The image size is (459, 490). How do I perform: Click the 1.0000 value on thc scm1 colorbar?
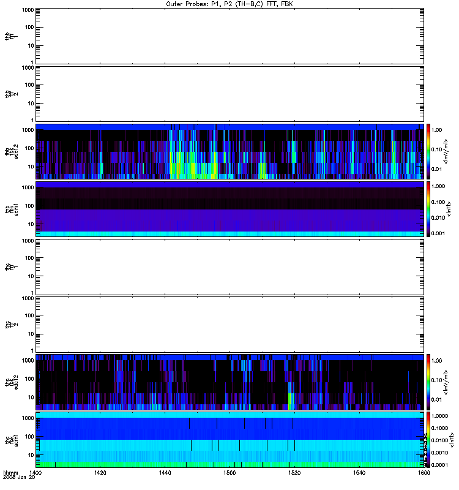439,416
